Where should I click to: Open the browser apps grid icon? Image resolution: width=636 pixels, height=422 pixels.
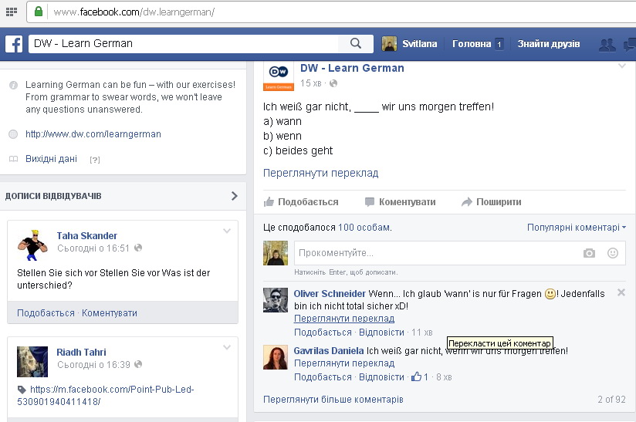(x=12, y=12)
